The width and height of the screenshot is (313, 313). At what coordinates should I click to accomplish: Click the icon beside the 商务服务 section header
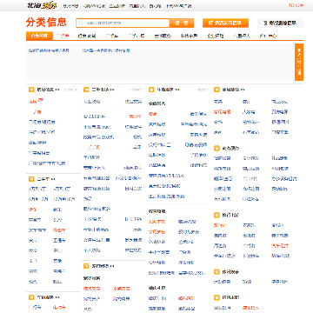[216, 149]
